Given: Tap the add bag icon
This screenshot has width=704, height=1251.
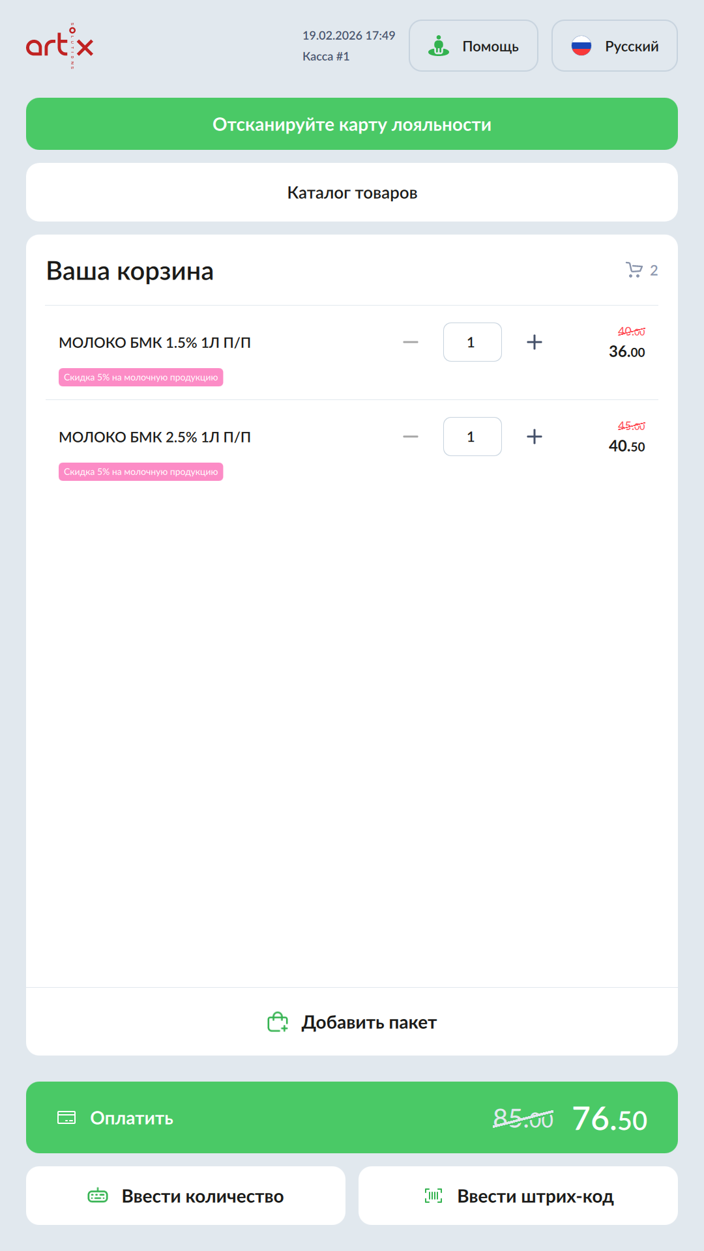Looking at the screenshot, I should pos(278,1022).
